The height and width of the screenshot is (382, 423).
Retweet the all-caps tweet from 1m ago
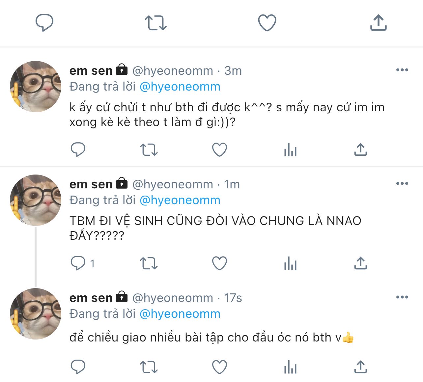point(149,263)
